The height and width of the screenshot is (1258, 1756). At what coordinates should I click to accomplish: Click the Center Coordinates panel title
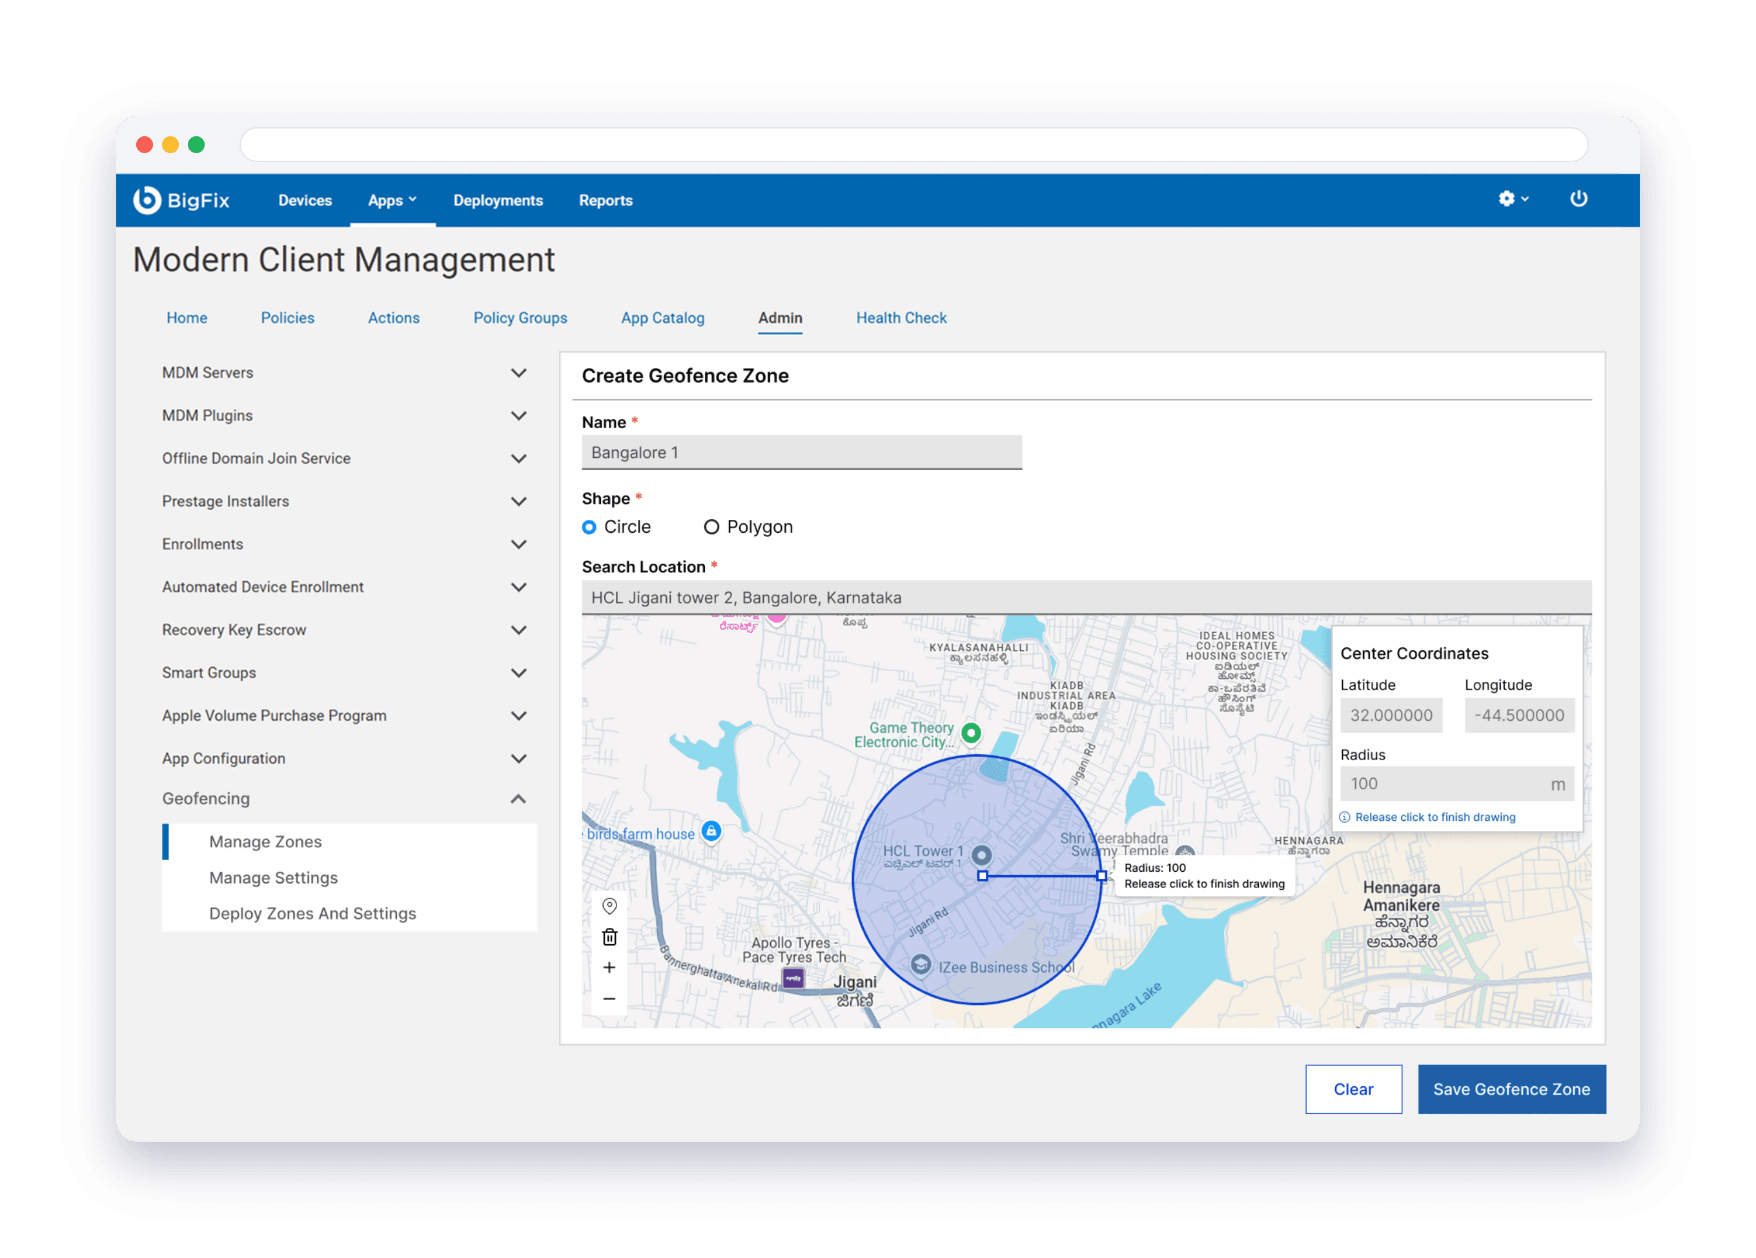pyautogui.click(x=1414, y=654)
